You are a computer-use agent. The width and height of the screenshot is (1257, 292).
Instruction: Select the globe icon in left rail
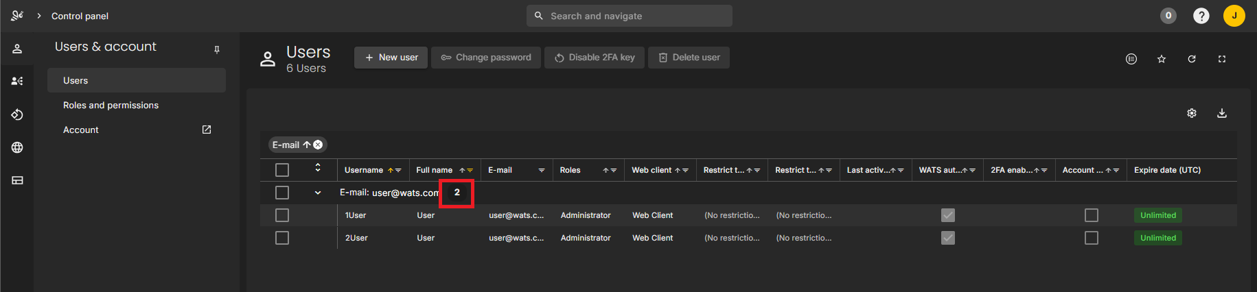(x=17, y=147)
